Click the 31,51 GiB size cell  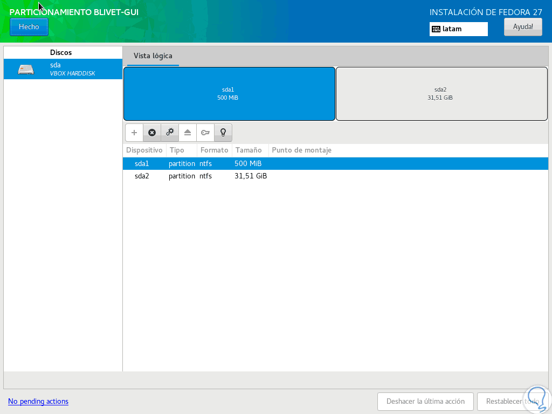pos(251,176)
